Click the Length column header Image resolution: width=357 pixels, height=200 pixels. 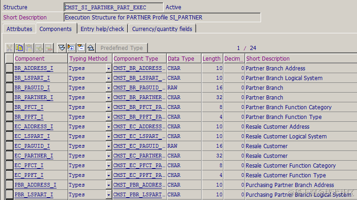tap(212, 58)
